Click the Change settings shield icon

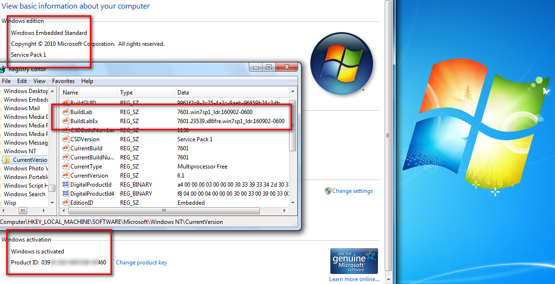pos(328,191)
